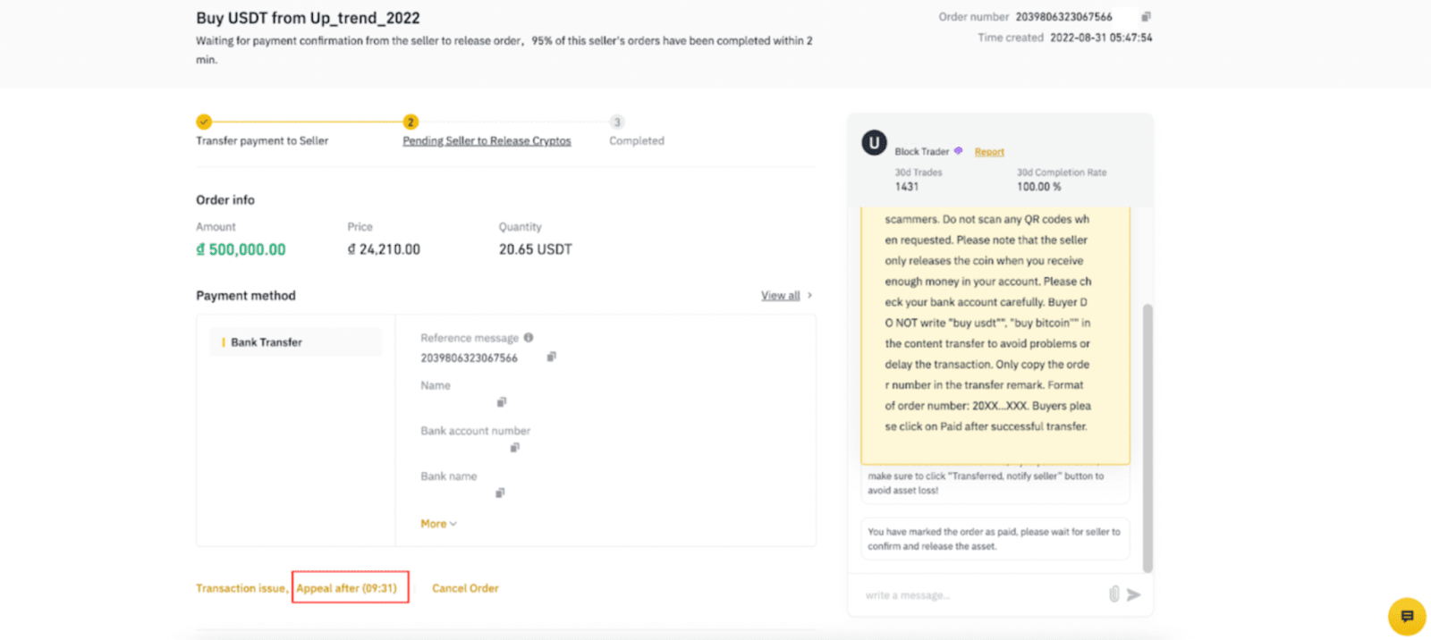This screenshot has width=1431, height=640.
Task: Copy the bank name
Action: [x=500, y=493]
